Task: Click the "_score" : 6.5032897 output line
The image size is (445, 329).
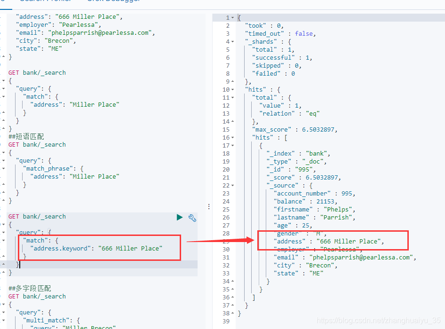Action: (303, 178)
